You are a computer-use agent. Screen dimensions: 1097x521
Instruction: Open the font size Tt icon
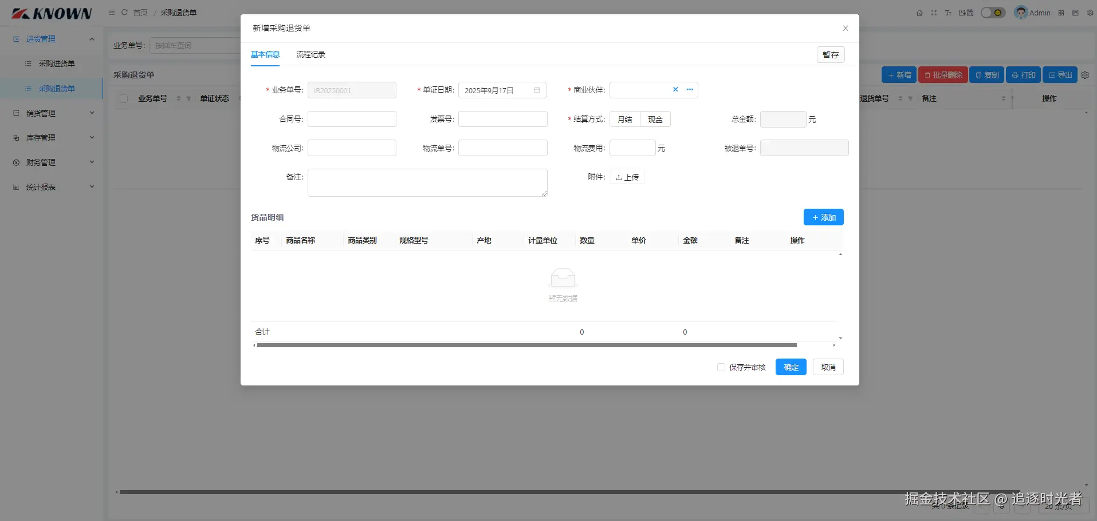coord(948,13)
